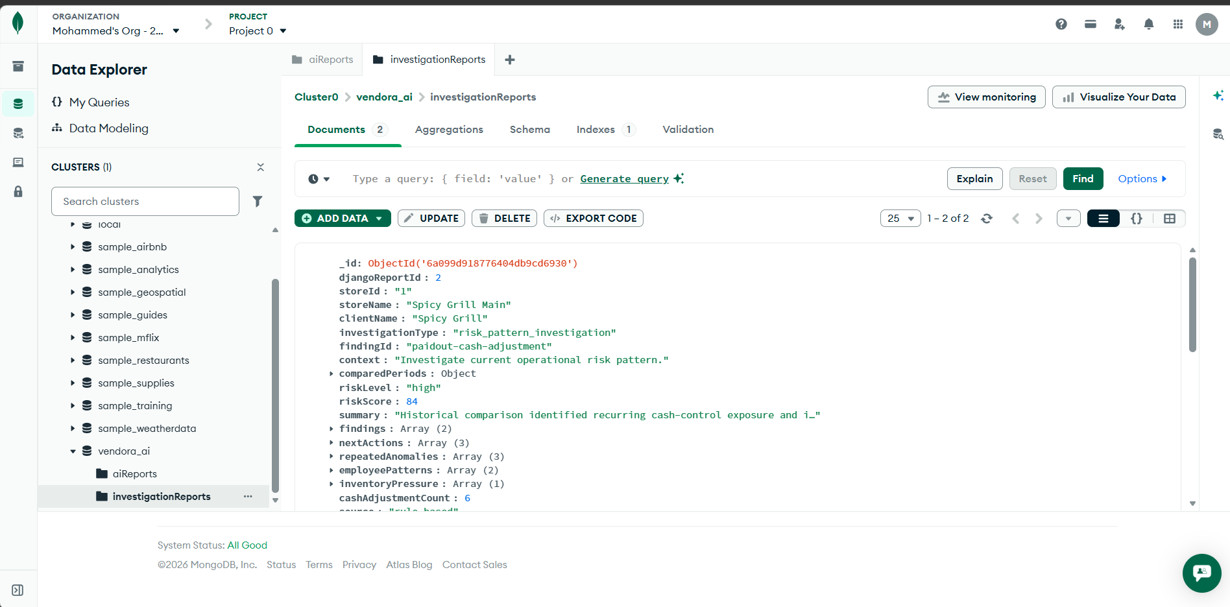Open the sidebar monitor icon
Image resolution: width=1230 pixels, height=607 pixels.
[18, 162]
